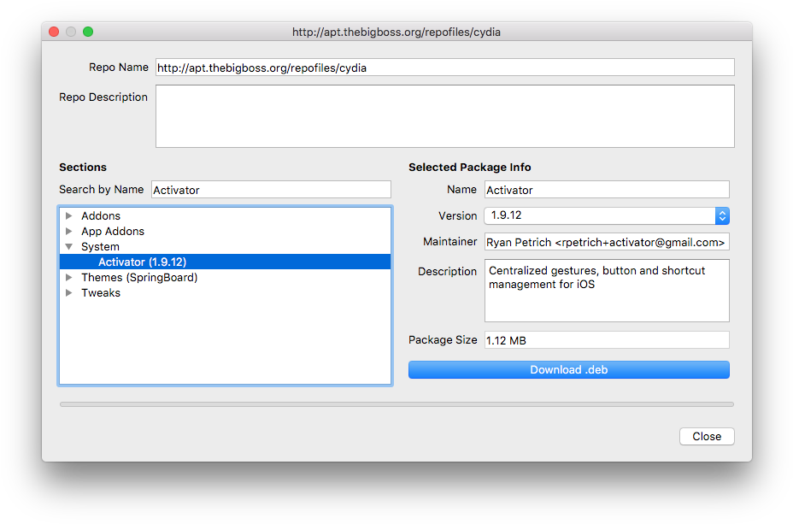Select the Addons tree row

(x=225, y=216)
